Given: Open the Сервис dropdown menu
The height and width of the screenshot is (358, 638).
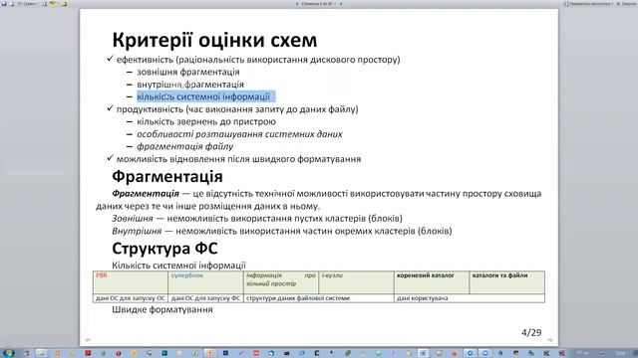Looking at the screenshot, I should click(28, 4).
